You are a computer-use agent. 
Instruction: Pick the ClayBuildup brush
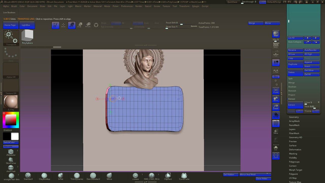click(x=44, y=176)
